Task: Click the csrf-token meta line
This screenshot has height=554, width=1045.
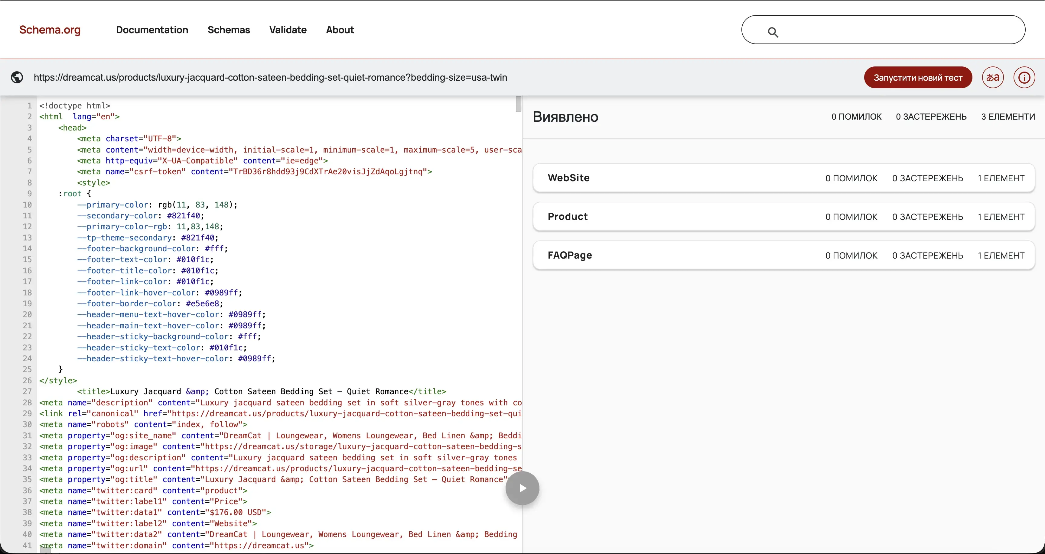Action: tap(254, 172)
